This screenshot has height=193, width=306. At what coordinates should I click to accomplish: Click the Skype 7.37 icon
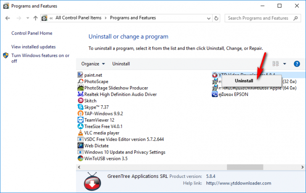click(x=80, y=107)
